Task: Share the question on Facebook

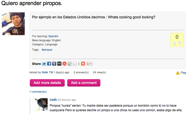Action: click(x=49, y=64)
